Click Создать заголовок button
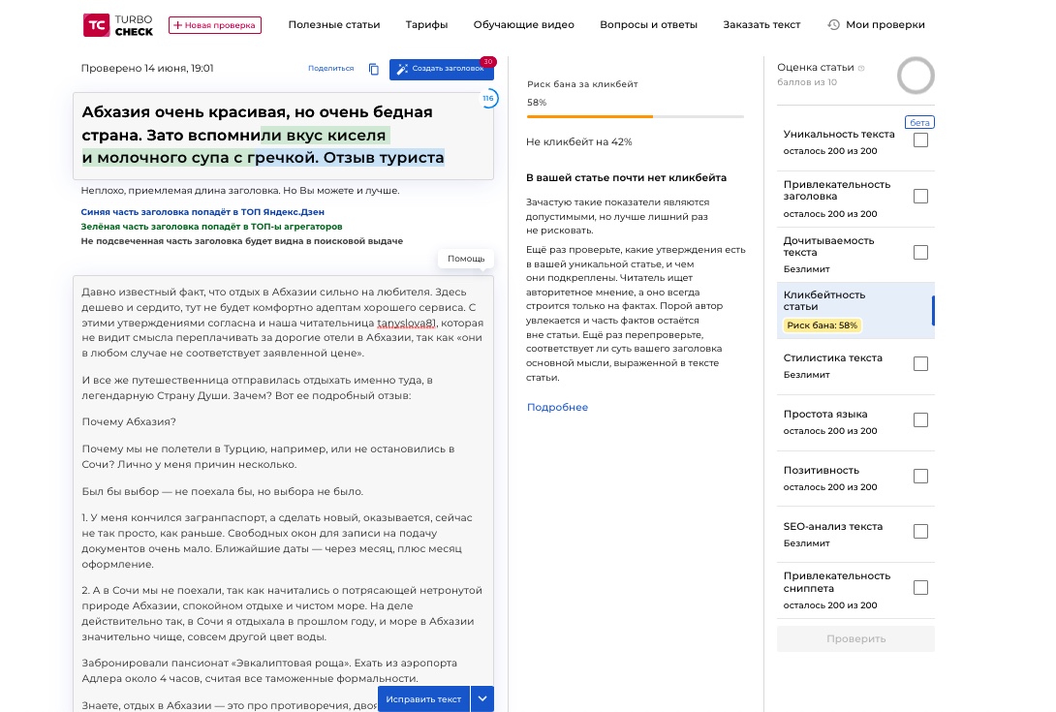The image size is (1056, 712). click(x=441, y=69)
